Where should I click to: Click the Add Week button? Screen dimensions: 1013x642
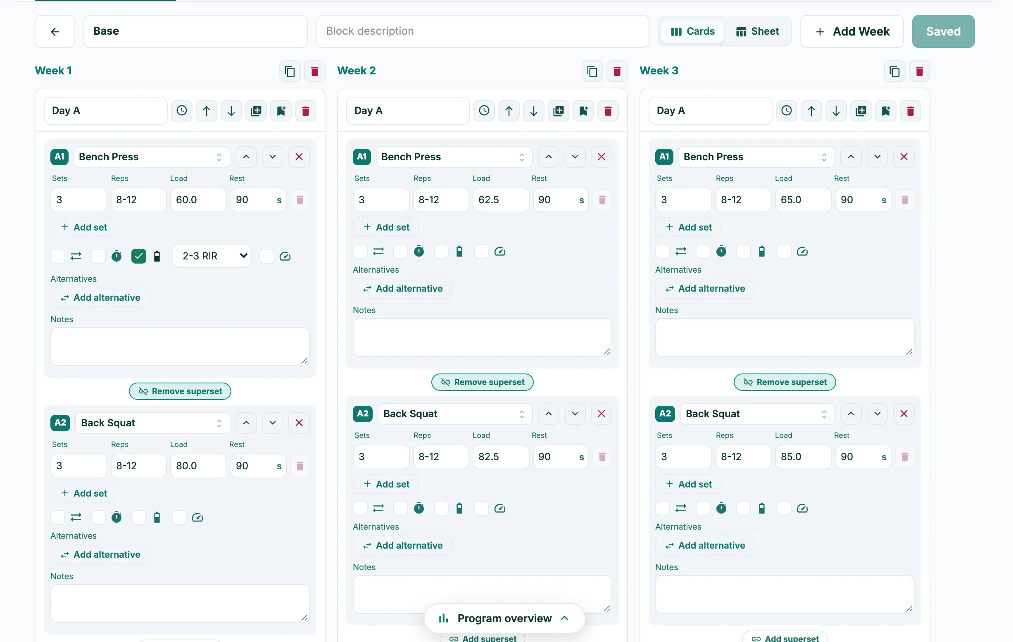pyautogui.click(x=852, y=31)
